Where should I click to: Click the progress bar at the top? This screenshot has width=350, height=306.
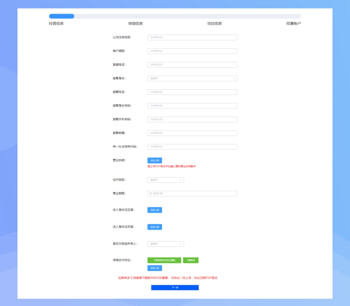pyautogui.click(x=175, y=16)
